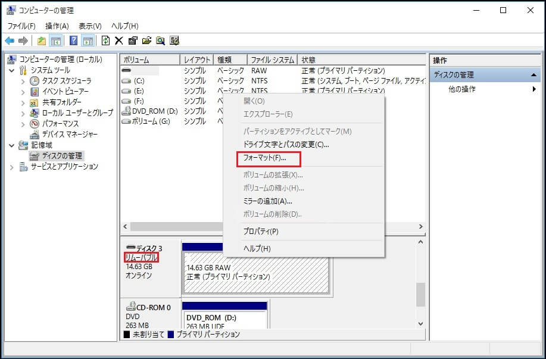
Task: Refresh the view using the green arrows icon
Action: [105, 40]
